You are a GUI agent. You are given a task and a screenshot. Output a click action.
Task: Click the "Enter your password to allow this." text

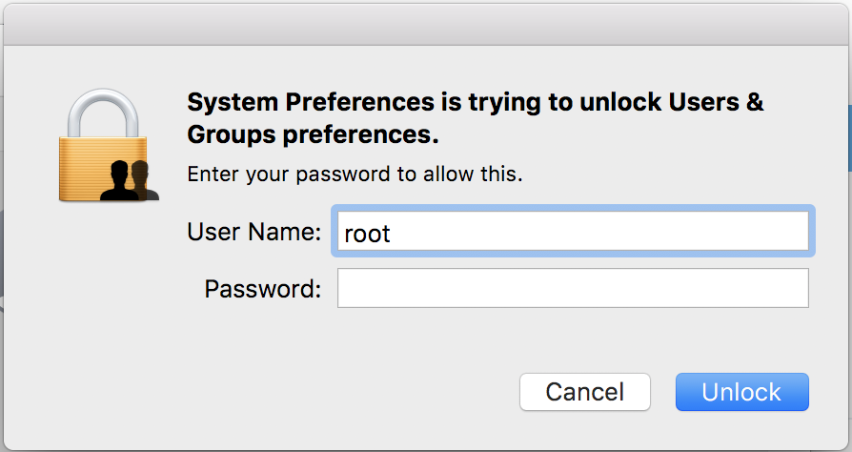[x=355, y=175]
